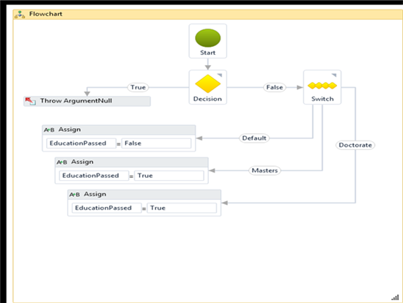Image resolution: width=403 pixels, height=303 pixels.
Task: Click the arrowhead entering the Switch node
Action: coord(300,87)
